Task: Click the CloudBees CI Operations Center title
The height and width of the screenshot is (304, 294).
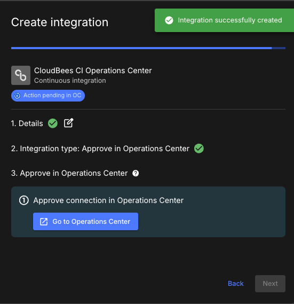Action: [93, 71]
